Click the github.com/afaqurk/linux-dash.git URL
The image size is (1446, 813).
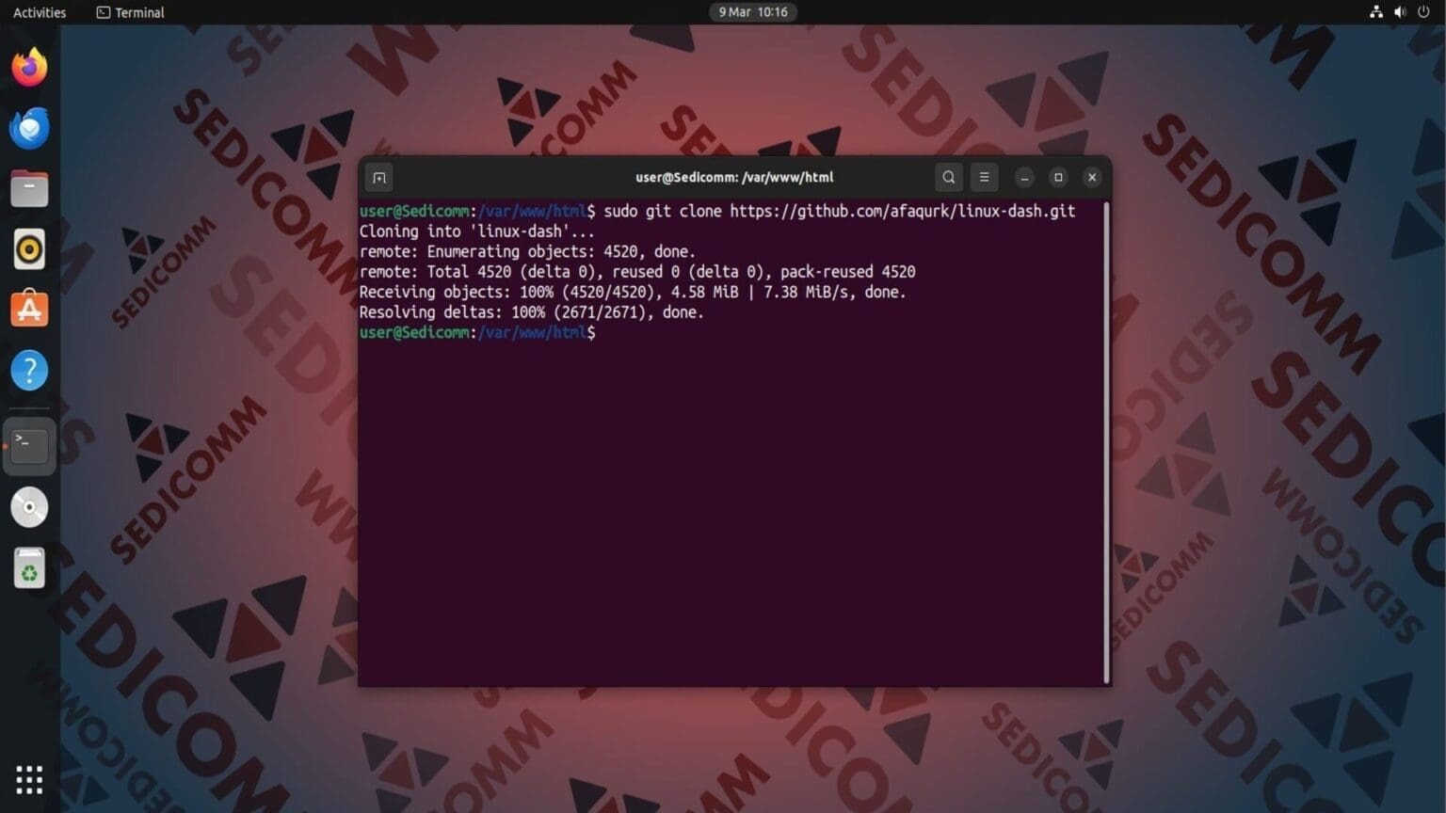tap(902, 211)
